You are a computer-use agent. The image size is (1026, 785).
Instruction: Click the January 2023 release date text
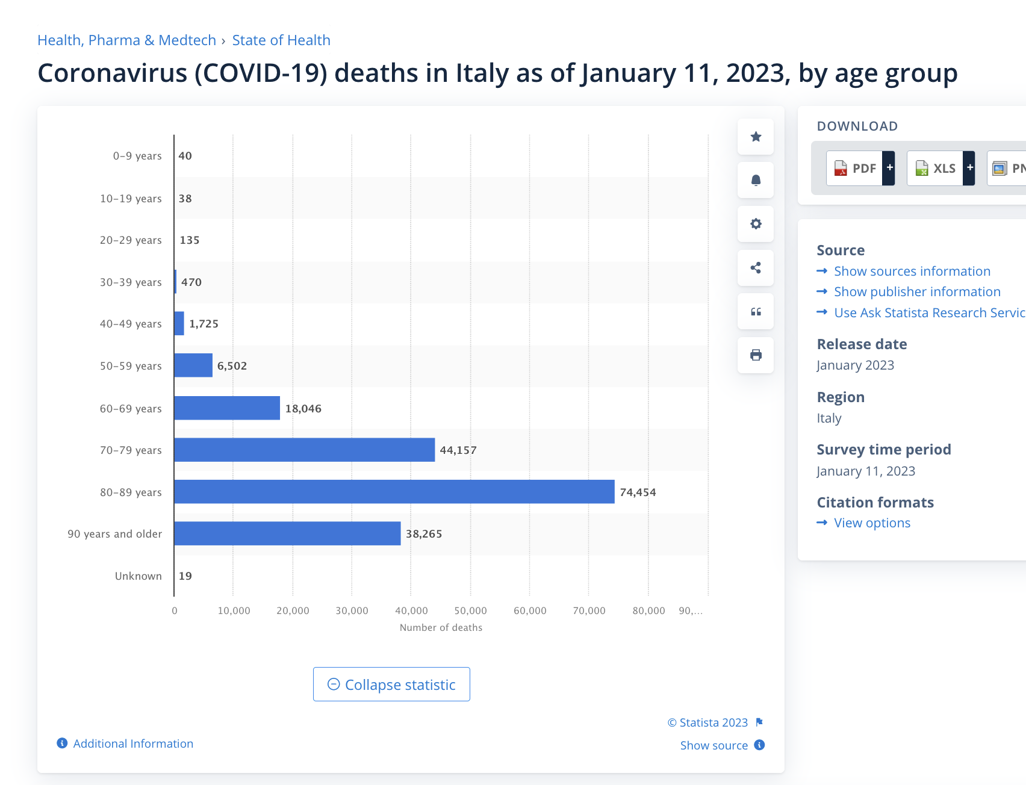click(x=855, y=365)
